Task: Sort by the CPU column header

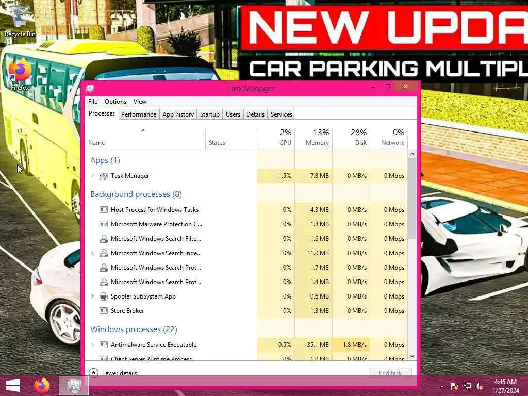Action: pyautogui.click(x=276, y=138)
